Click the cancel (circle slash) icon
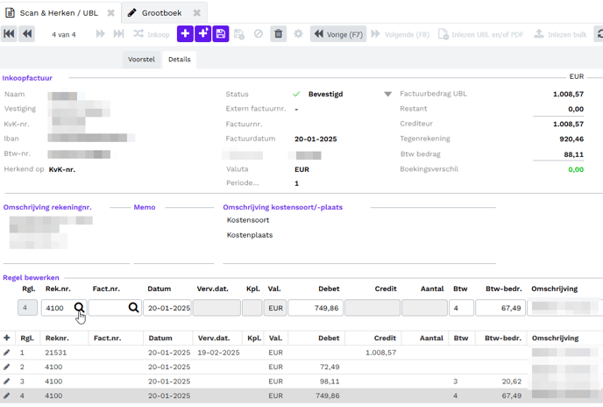Image resolution: width=603 pixels, height=407 pixels. (258, 34)
